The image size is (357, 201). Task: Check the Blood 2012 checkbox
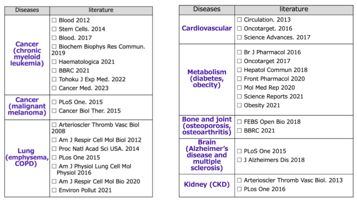point(54,21)
